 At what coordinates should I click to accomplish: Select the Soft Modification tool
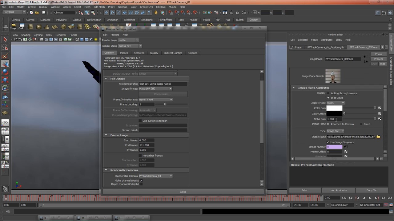pos(5,96)
